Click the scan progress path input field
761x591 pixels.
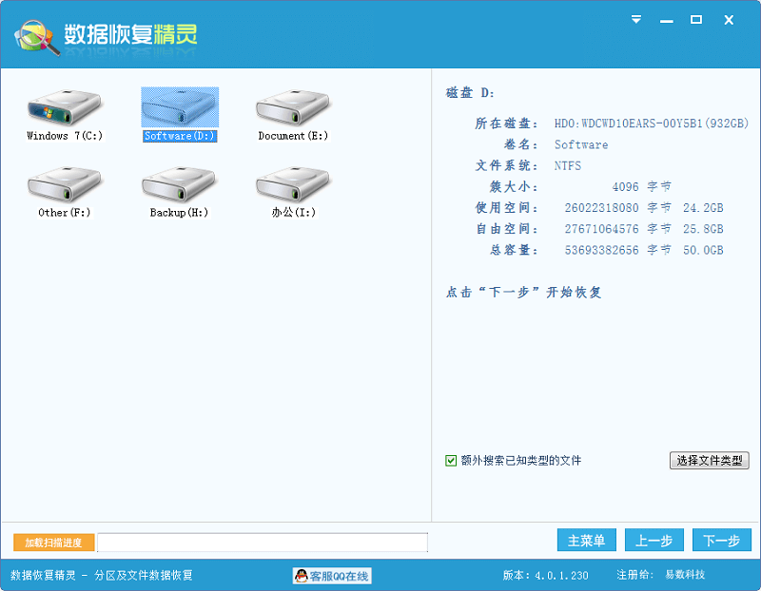coord(262,543)
